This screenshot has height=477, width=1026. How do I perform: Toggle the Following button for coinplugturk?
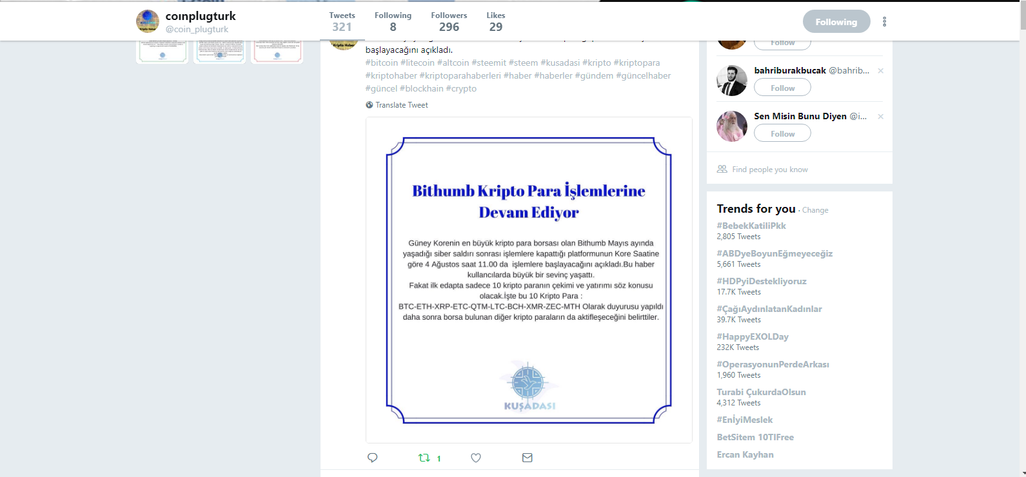836,22
